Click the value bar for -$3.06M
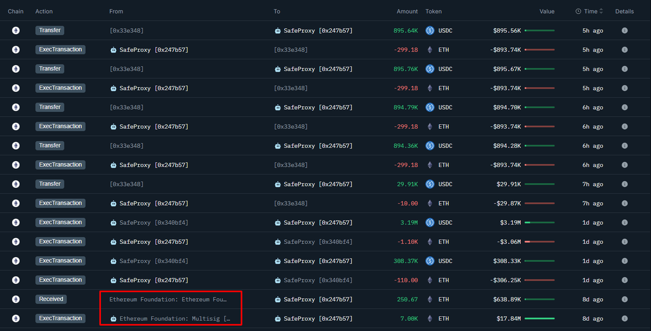 [539, 241]
